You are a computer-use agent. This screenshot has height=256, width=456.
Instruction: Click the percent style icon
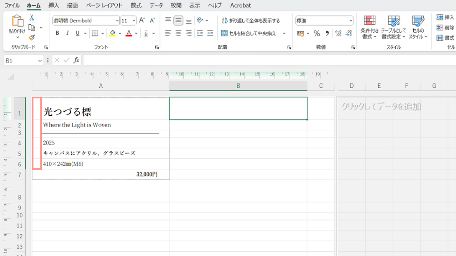point(317,33)
